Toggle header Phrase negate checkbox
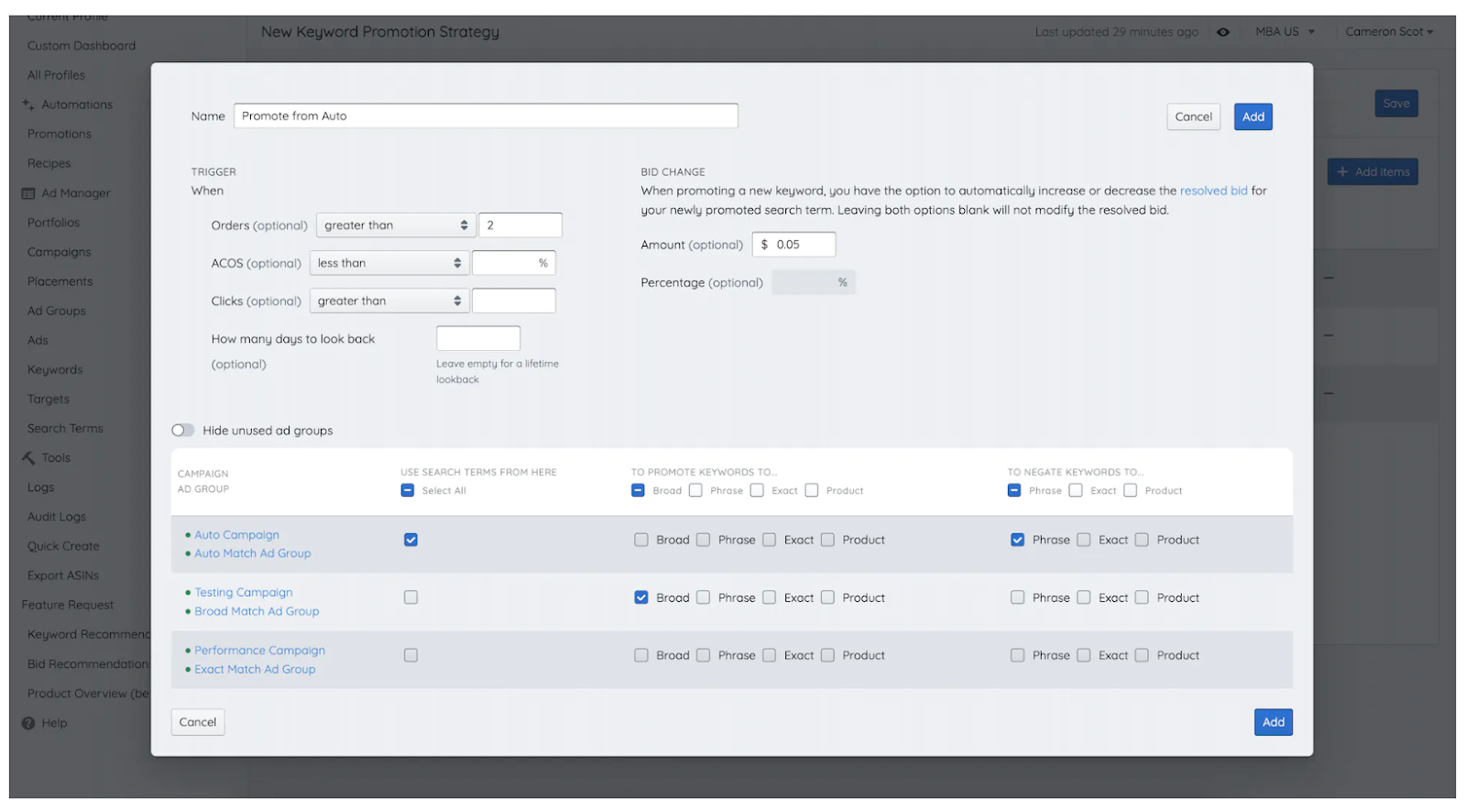This screenshot has height=811, width=1466. pyautogui.click(x=1014, y=490)
